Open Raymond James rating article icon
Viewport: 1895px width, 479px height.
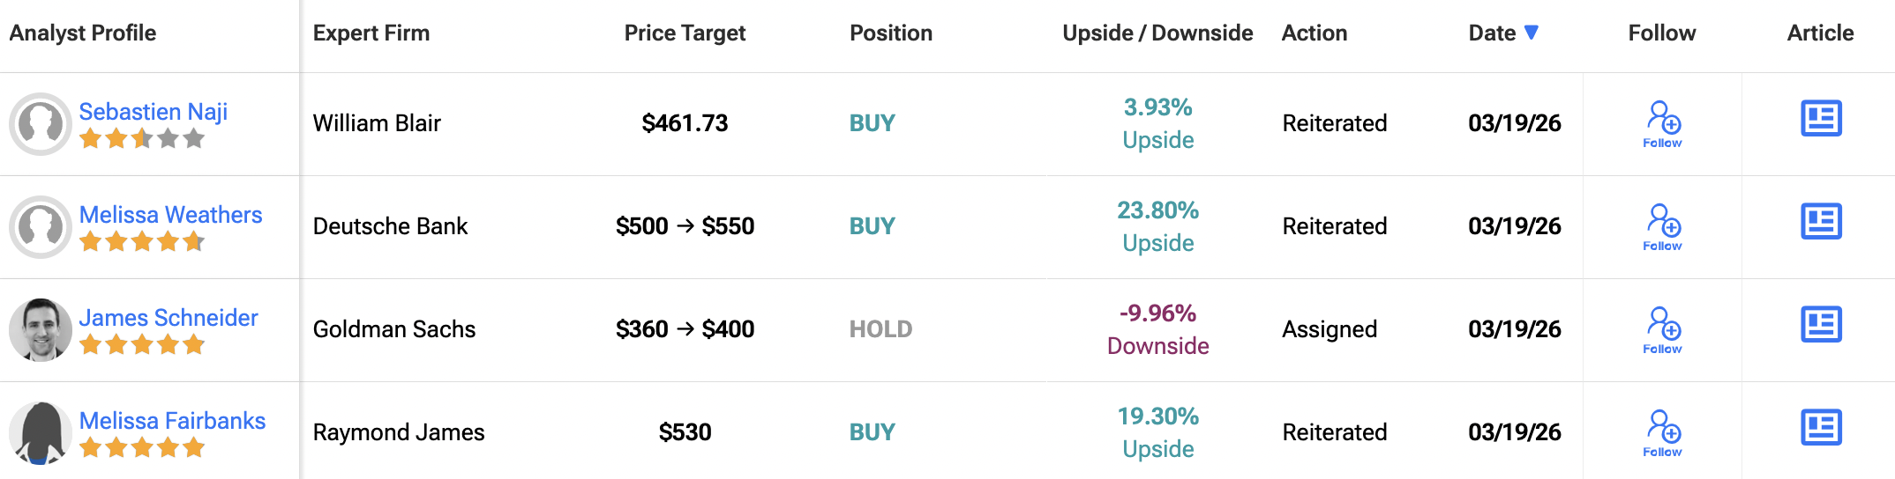tap(1821, 428)
